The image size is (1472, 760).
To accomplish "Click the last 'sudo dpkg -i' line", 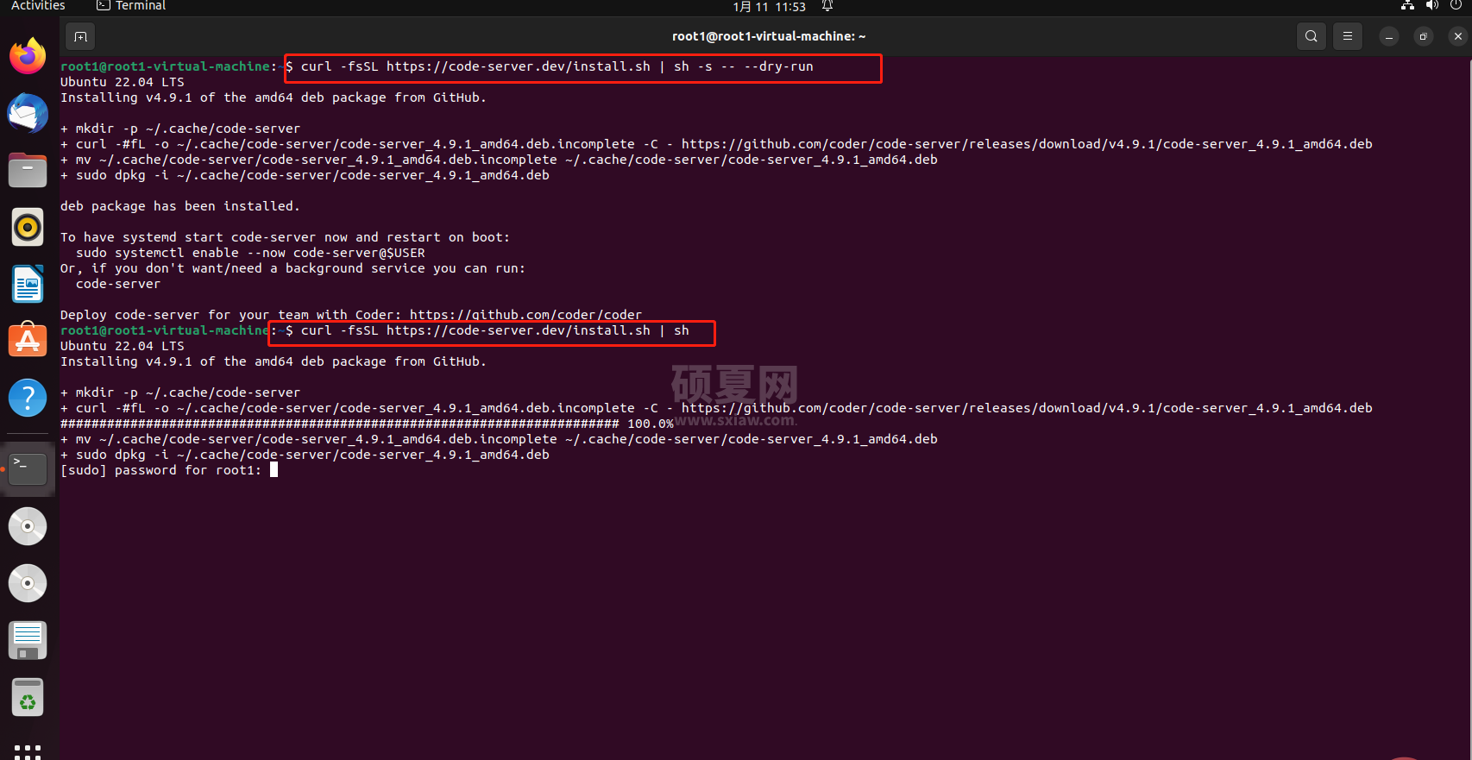I will coord(305,455).
